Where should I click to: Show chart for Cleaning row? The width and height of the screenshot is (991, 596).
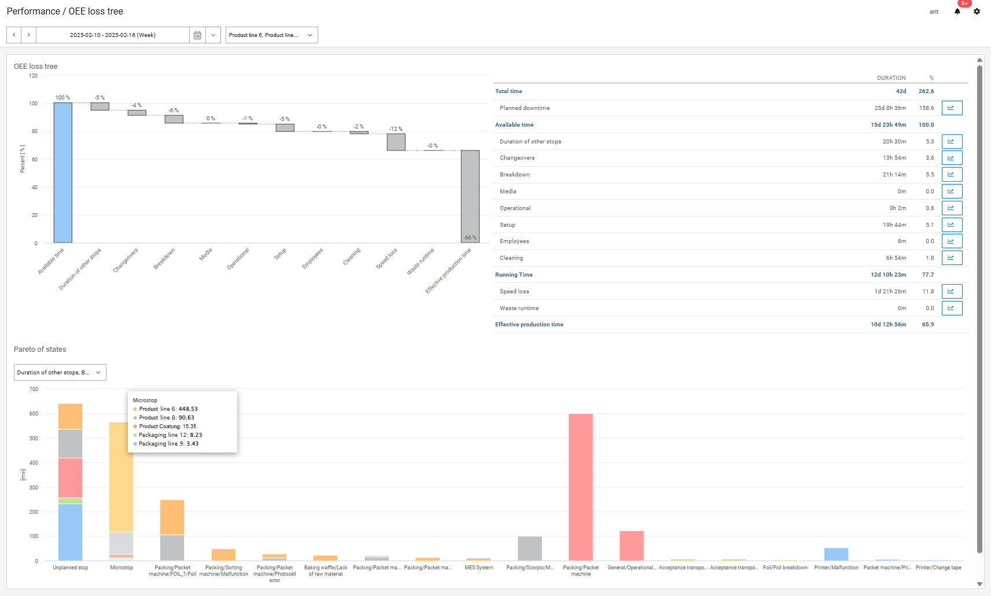point(952,257)
